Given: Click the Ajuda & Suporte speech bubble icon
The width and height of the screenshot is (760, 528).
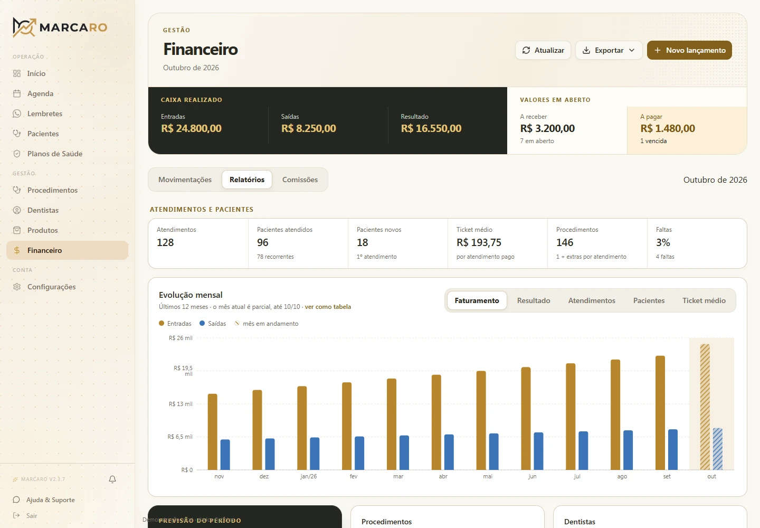Looking at the screenshot, I should pos(16,500).
